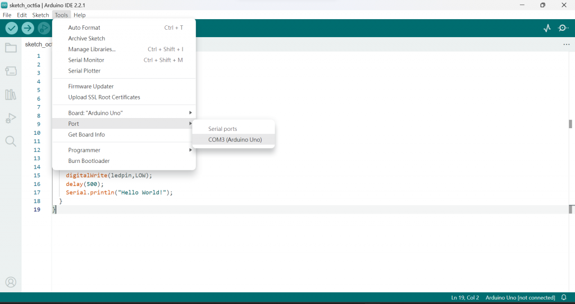Click Arduino Uno [not connected] status entry
The width and height of the screenshot is (575, 304).
click(520, 297)
